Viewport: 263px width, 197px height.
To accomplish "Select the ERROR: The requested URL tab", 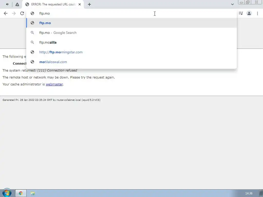I will point(53,4).
